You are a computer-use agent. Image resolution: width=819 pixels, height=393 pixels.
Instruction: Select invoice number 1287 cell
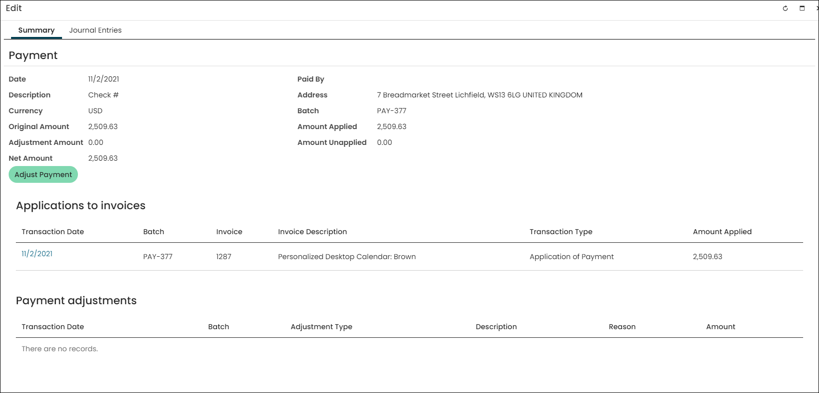coord(224,257)
